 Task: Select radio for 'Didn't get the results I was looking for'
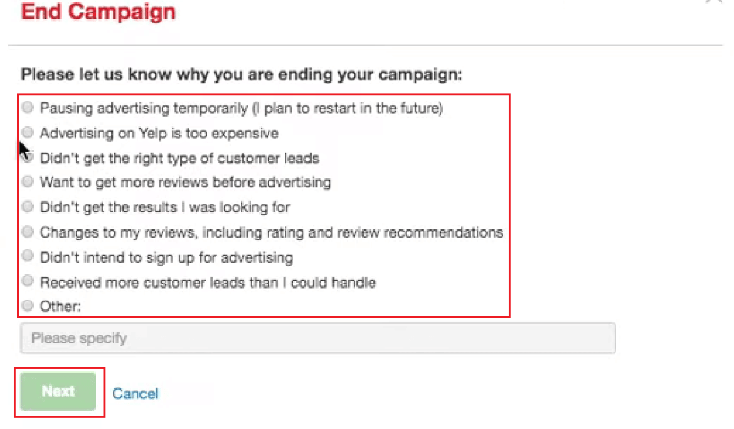pyautogui.click(x=28, y=206)
